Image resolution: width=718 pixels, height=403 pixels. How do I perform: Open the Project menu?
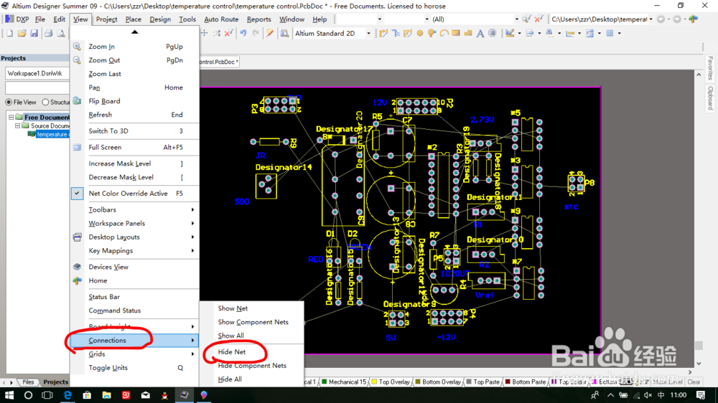point(106,19)
